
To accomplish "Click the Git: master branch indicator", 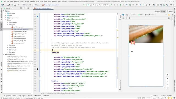I will pyautogui.click(x=161, y=98).
